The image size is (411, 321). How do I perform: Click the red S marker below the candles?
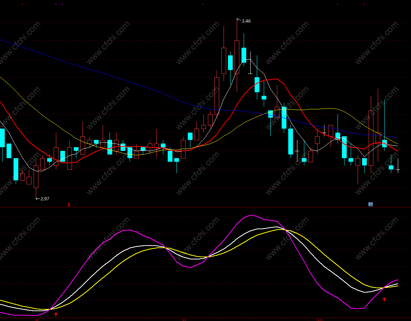69,205
